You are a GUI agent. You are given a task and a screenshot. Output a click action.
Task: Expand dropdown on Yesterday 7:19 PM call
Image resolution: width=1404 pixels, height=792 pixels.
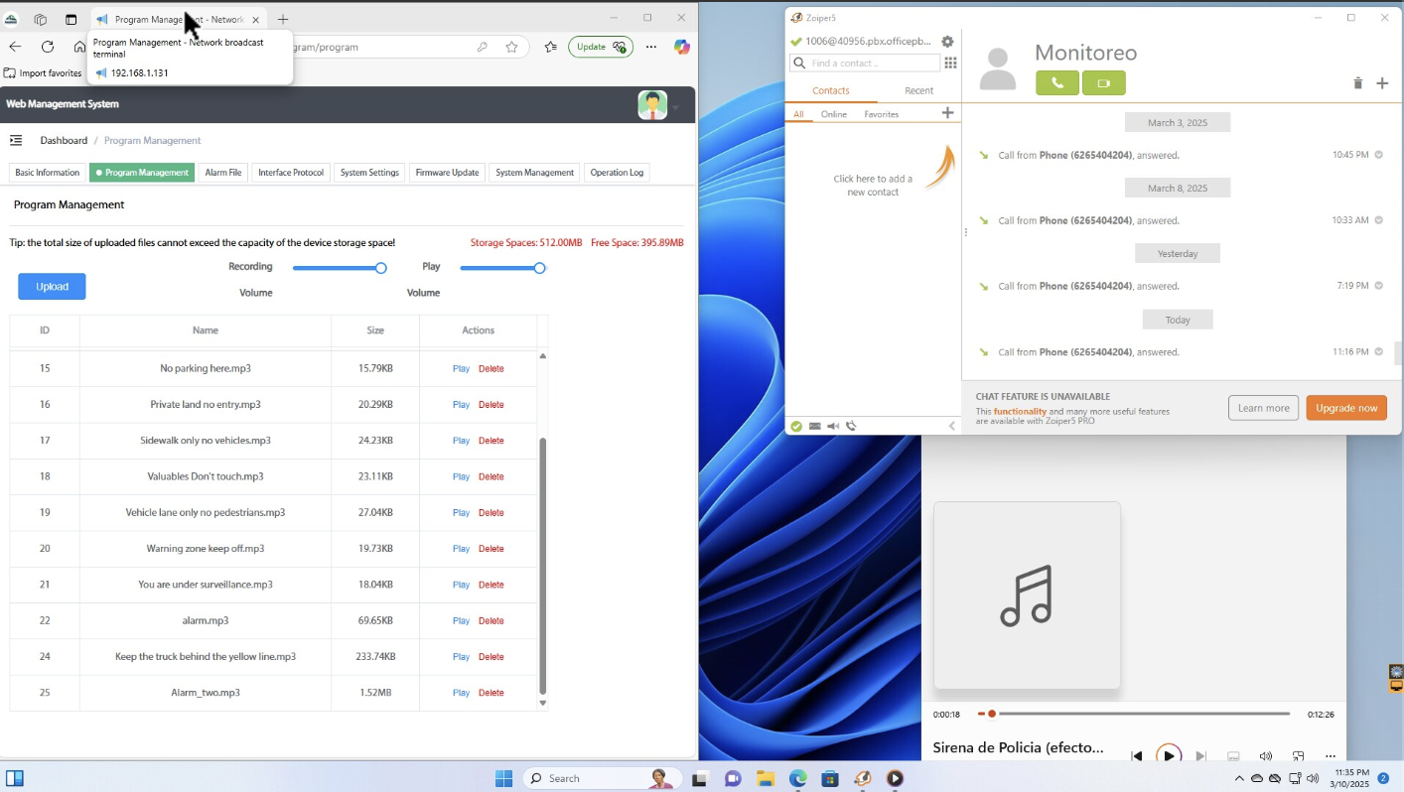[1379, 286]
